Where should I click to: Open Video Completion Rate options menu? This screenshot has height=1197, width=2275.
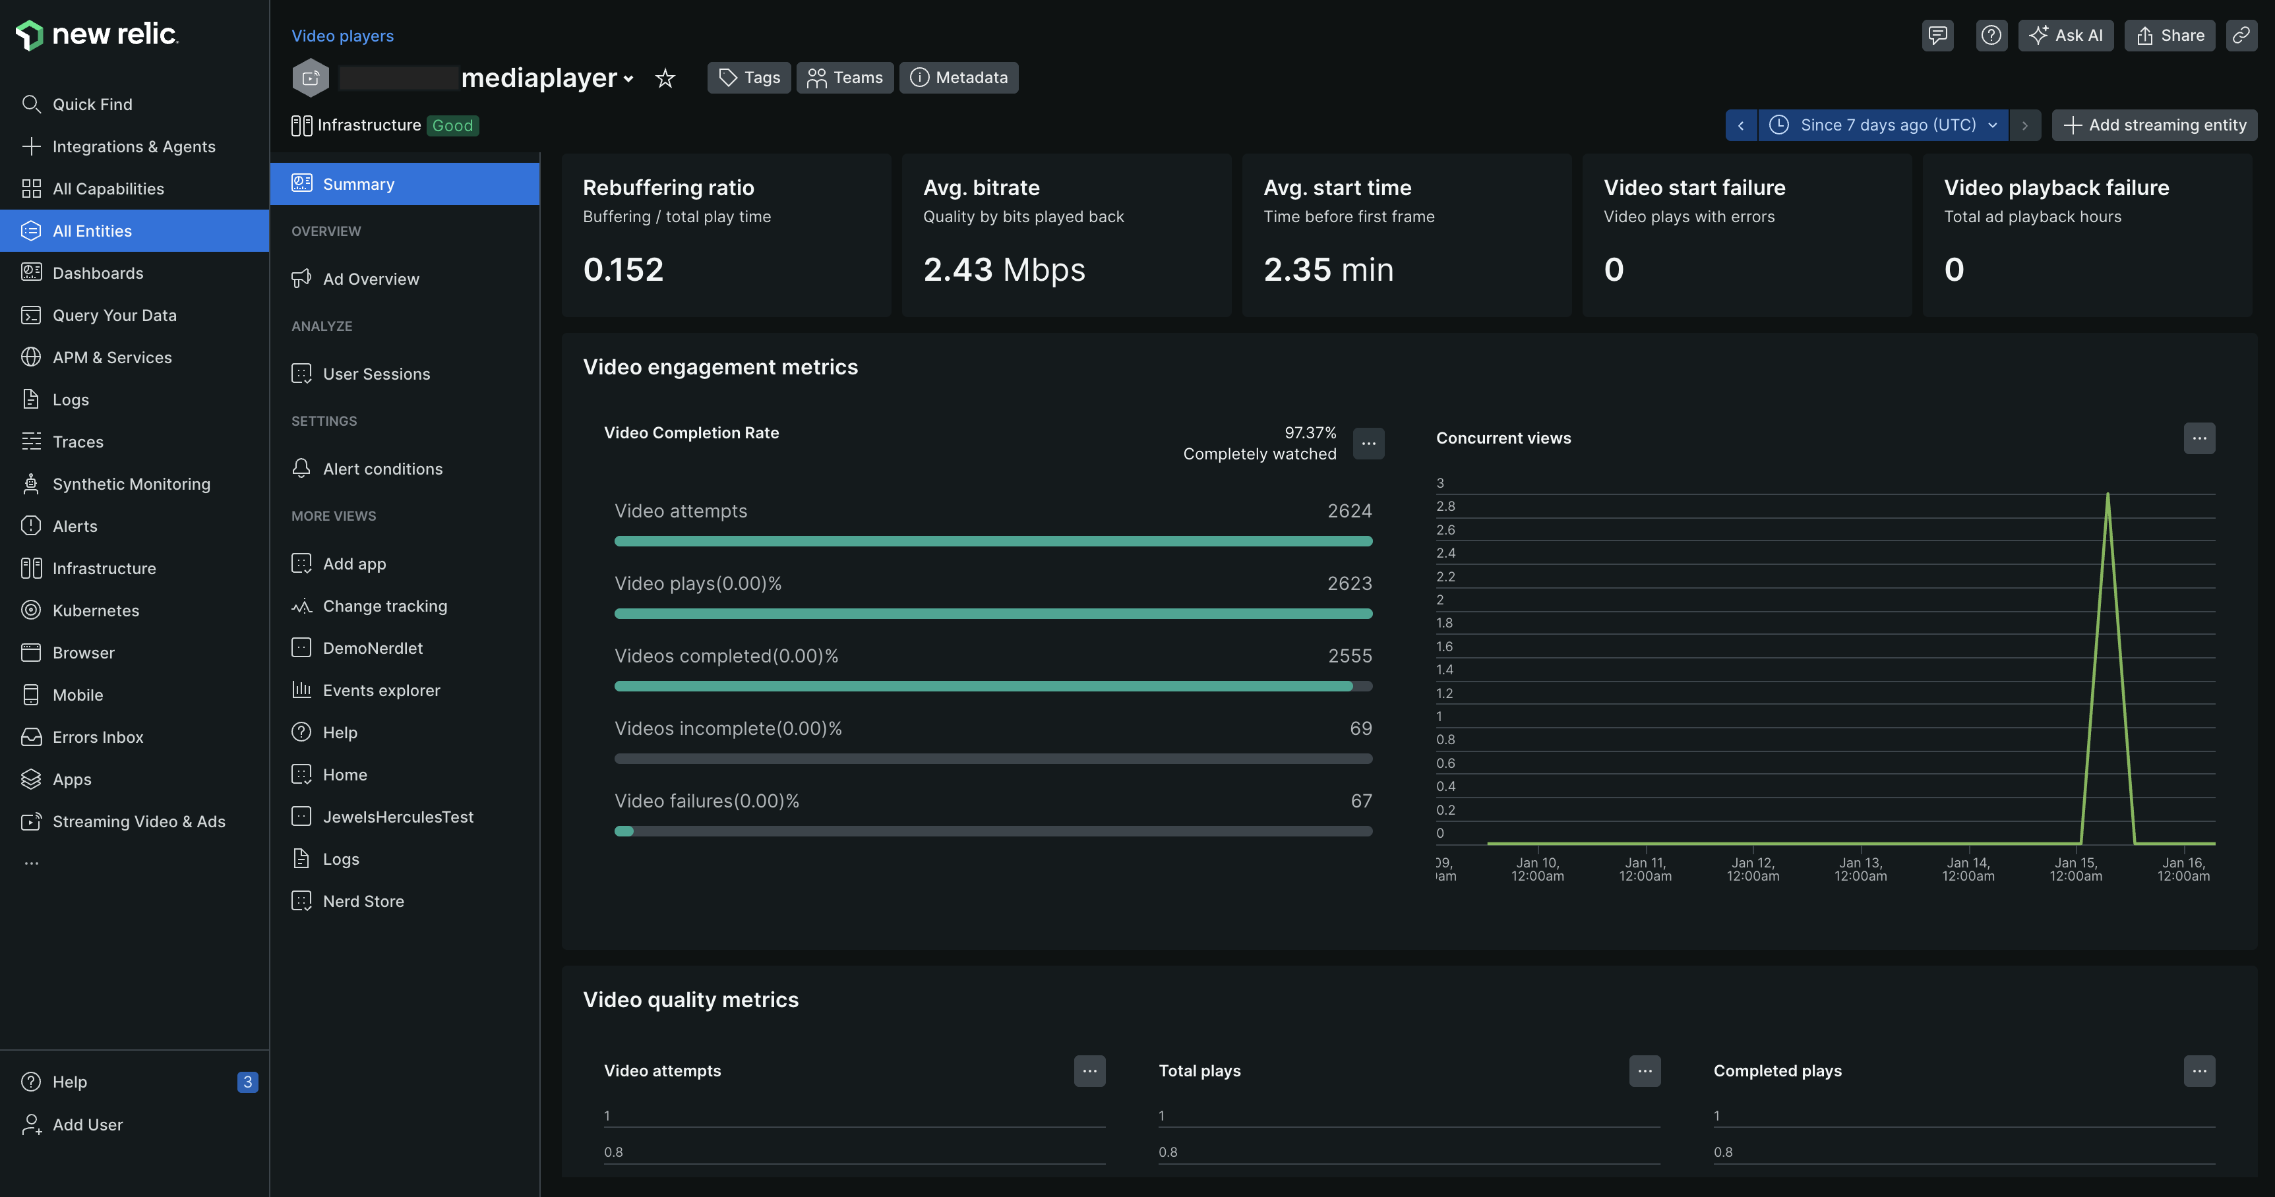1368,443
